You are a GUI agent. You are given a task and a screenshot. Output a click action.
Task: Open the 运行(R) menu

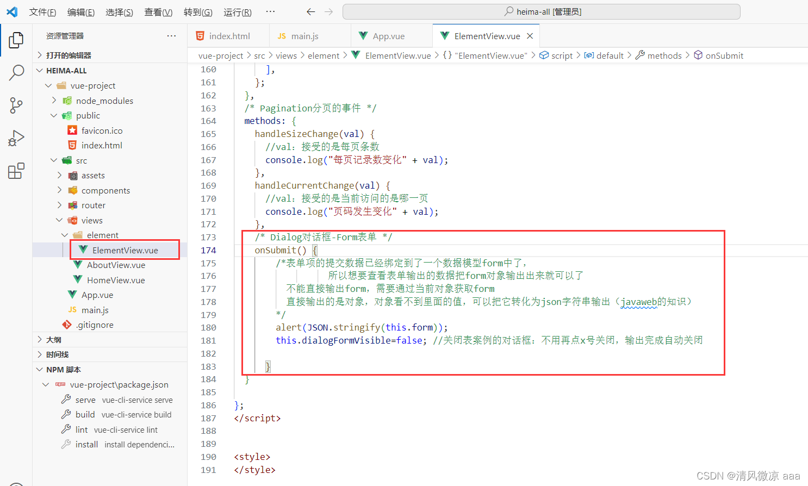tap(237, 12)
